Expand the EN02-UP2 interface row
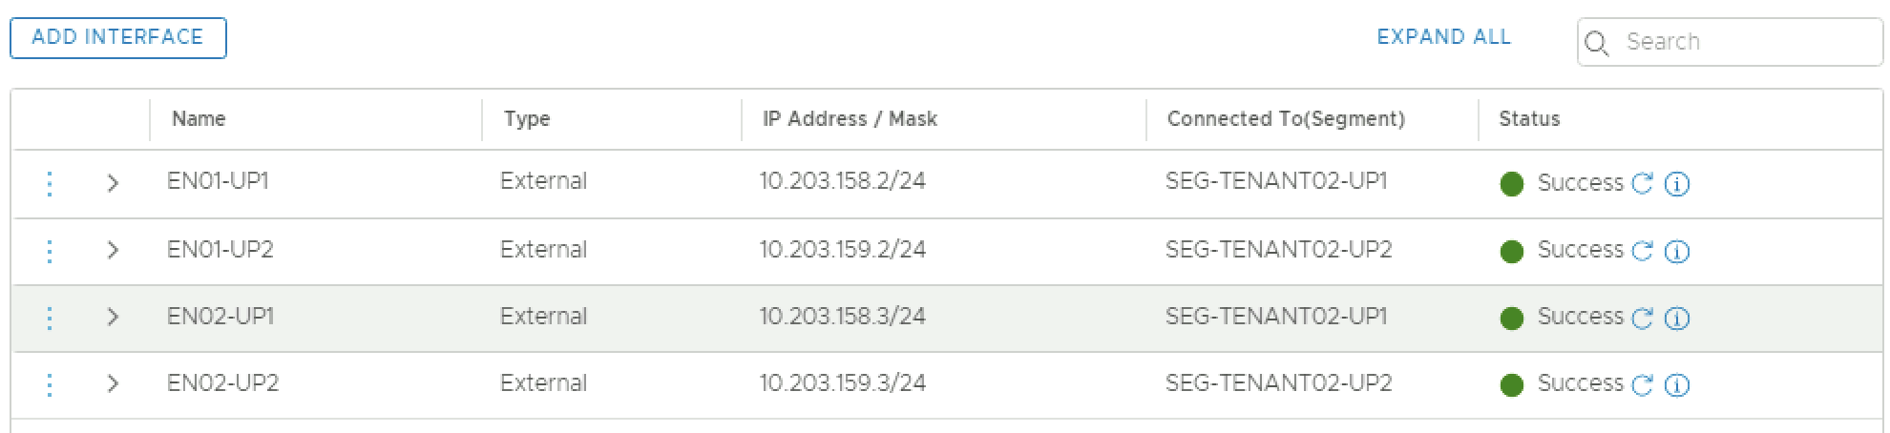 point(113,384)
